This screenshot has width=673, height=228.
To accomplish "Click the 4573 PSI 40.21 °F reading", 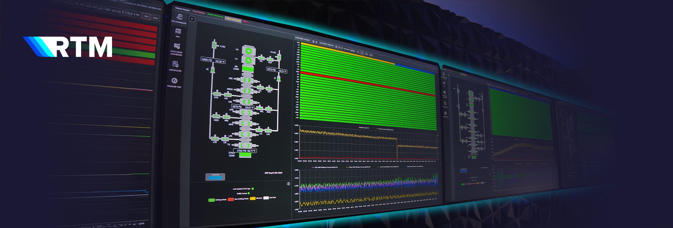I will pyautogui.click(x=277, y=70).
